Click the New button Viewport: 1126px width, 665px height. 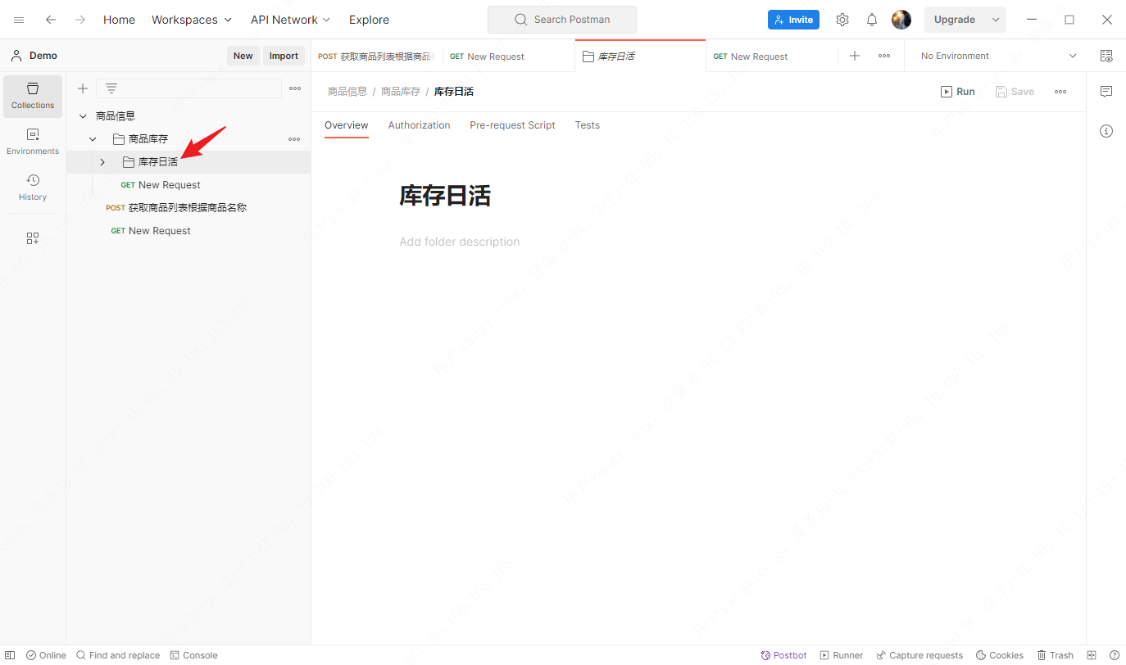click(243, 56)
